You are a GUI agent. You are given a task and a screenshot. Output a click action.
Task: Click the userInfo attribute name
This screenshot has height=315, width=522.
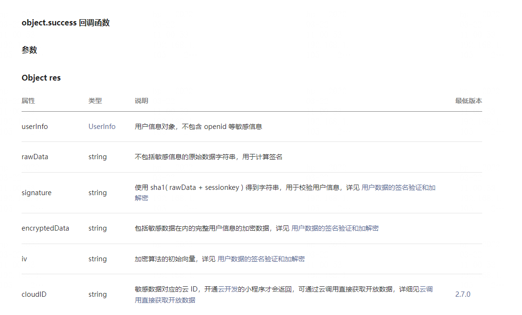35,126
